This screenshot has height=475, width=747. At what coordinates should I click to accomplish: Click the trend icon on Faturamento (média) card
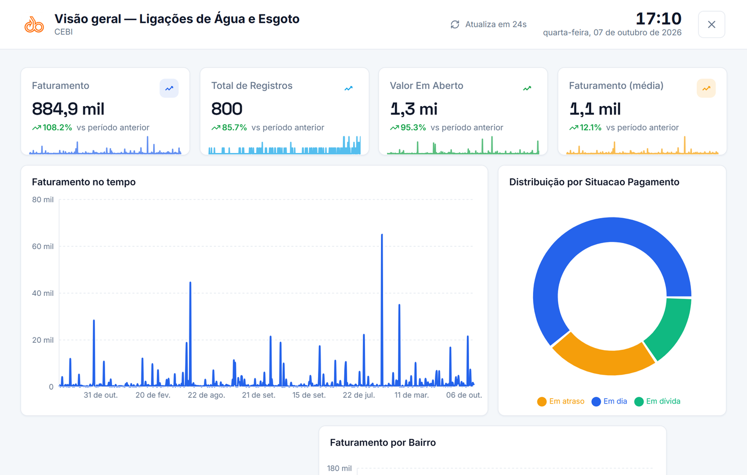[x=706, y=88]
